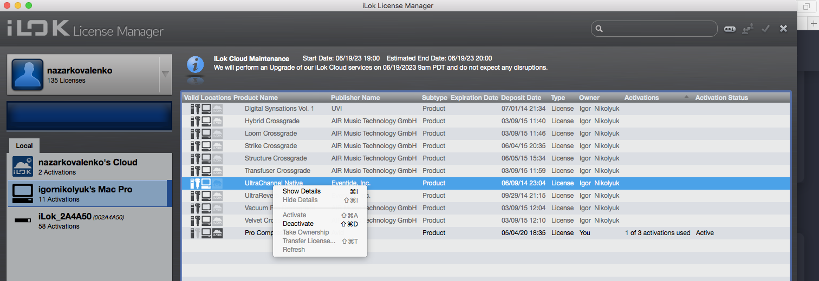819x281 pixels.
Task: Select the Loom Crossgrade license row
Action: point(271,133)
